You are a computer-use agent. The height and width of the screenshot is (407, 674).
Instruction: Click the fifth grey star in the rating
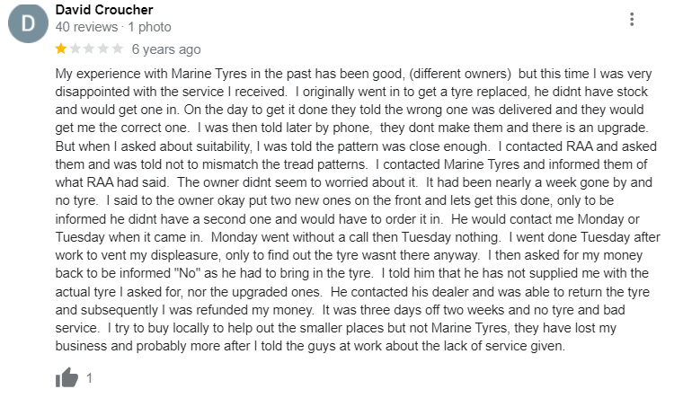point(118,49)
